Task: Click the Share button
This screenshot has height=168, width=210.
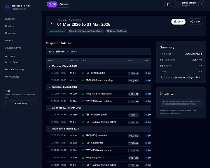Action: click(x=195, y=22)
